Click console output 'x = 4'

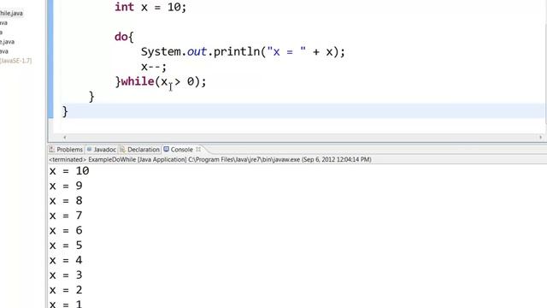[66, 260]
